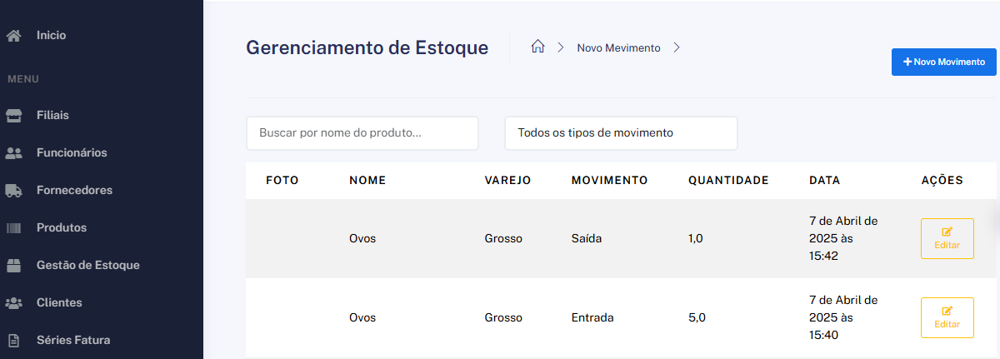Click the Gestão de Estoque box icon
The height and width of the screenshot is (359, 1000).
point(13,266)
